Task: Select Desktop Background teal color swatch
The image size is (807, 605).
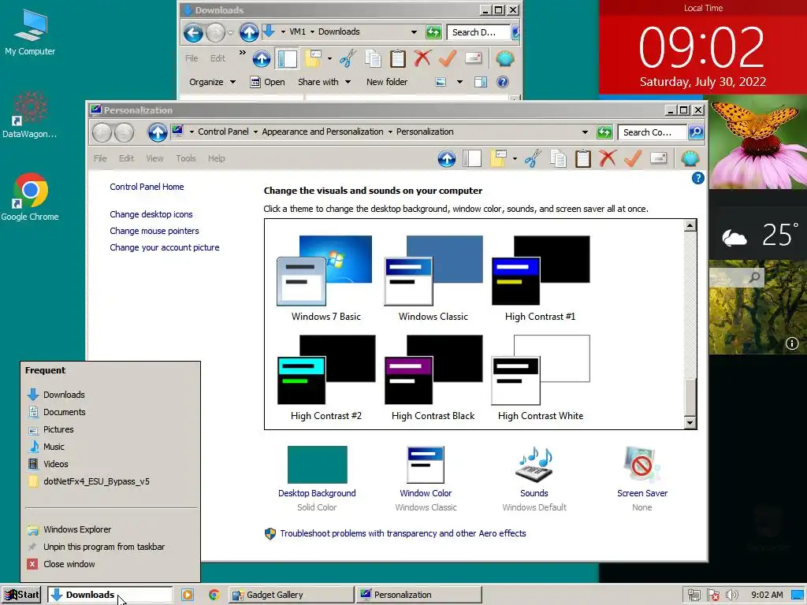Action: (317, 465)
